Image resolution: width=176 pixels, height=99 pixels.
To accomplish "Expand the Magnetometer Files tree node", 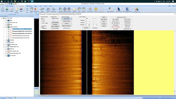I will click(x=4, y=47).
